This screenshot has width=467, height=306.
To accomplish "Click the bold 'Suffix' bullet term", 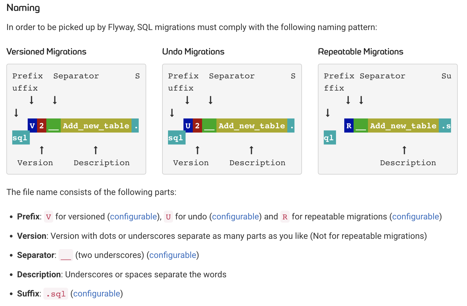I will click(28, 294).
